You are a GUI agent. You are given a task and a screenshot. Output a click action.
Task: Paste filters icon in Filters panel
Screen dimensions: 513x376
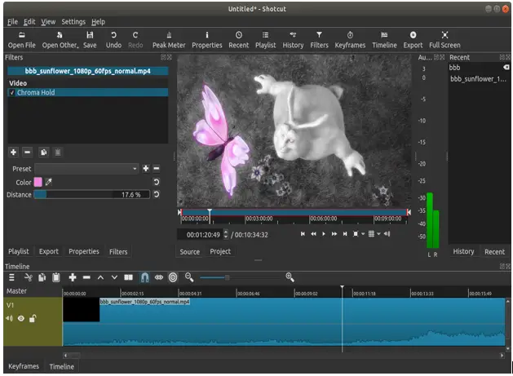(x=58, y=153)
